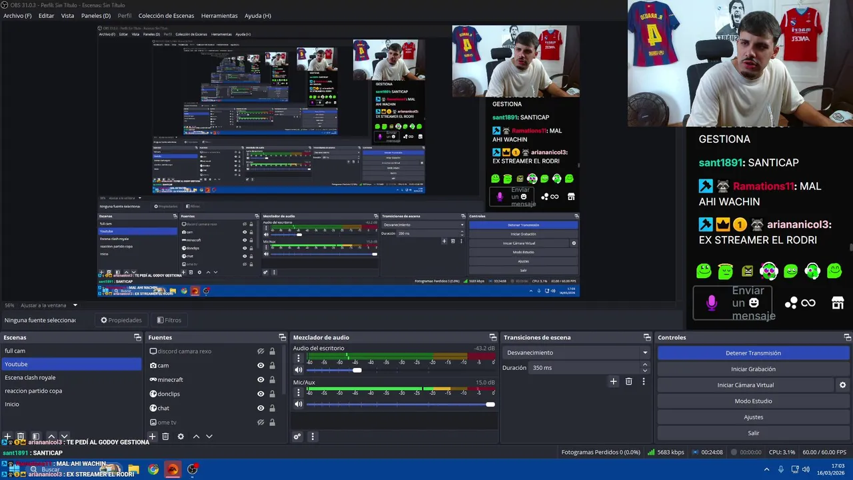The image size is (853, 480).
Task: Click the Audio del escritorio volume slider
Action: tap(401, 370)
